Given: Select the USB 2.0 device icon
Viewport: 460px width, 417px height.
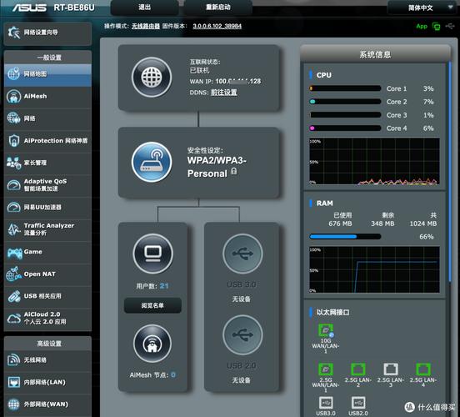Looking at the screenshot, I should (x=242, y=335).
